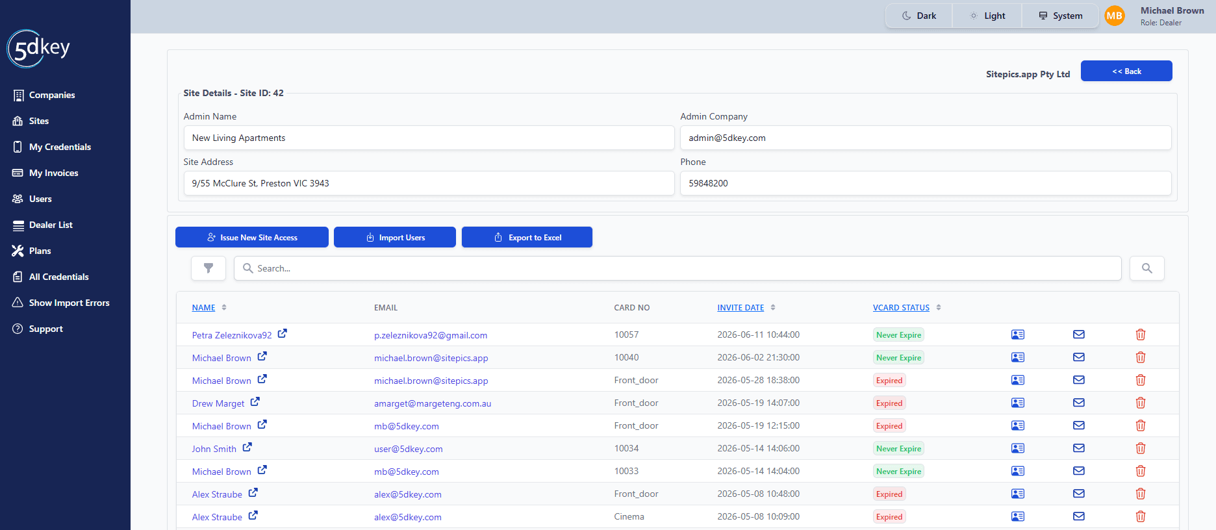
Task: Switch to Dark theme
Action: click(919, 16)
